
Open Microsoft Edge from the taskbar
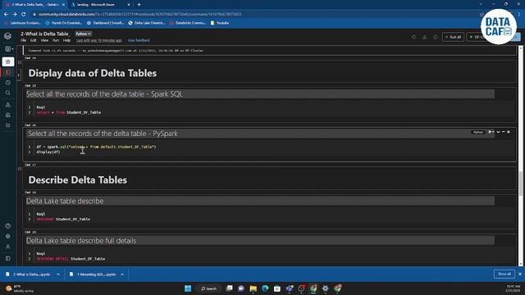pos(265,288)
